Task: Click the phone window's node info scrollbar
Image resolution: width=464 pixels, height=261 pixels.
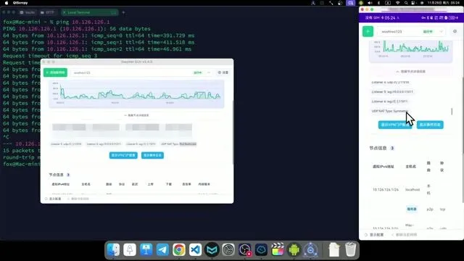Action: click(x=452, y=111)
